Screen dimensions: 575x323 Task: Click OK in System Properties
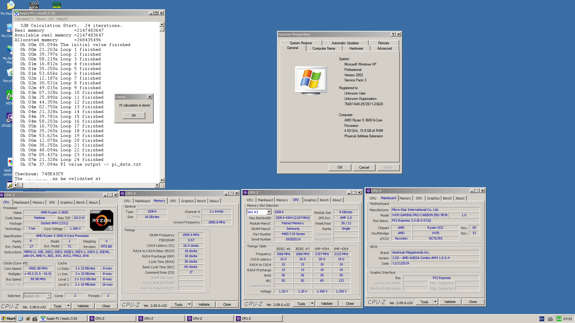tap(340, 167)
